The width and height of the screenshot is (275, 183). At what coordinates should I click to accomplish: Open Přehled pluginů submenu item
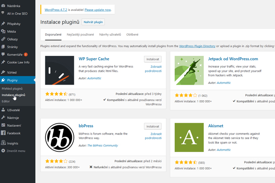(12, 89)
